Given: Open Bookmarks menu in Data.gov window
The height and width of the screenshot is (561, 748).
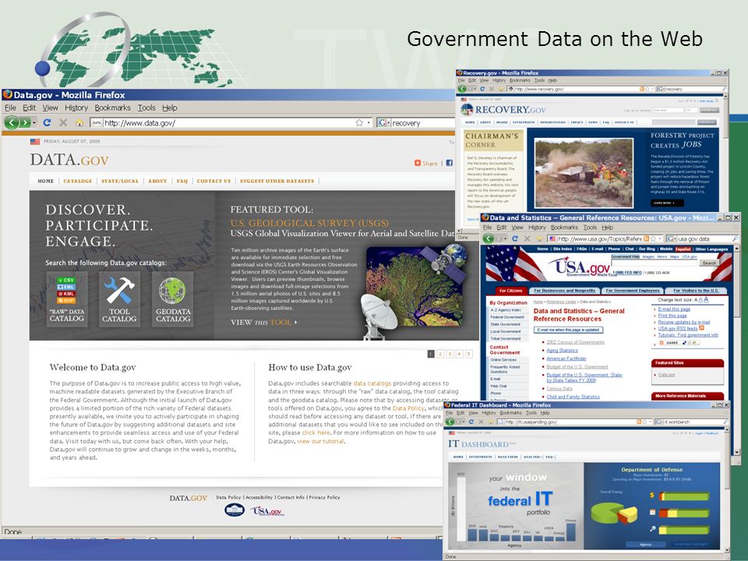Looking at the screenshot, I should [112, 108].
